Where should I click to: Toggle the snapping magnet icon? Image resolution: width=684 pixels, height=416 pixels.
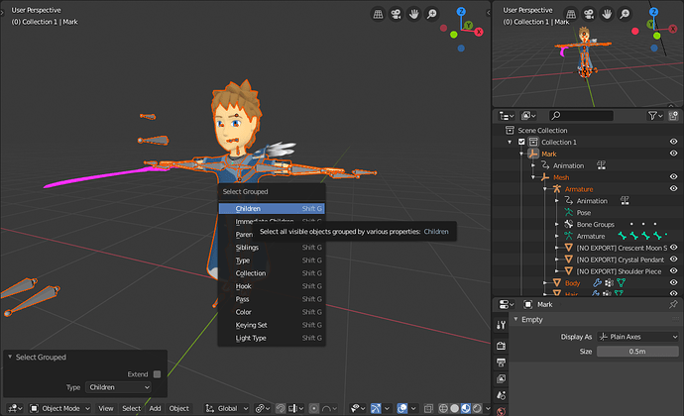coord(281,408)
